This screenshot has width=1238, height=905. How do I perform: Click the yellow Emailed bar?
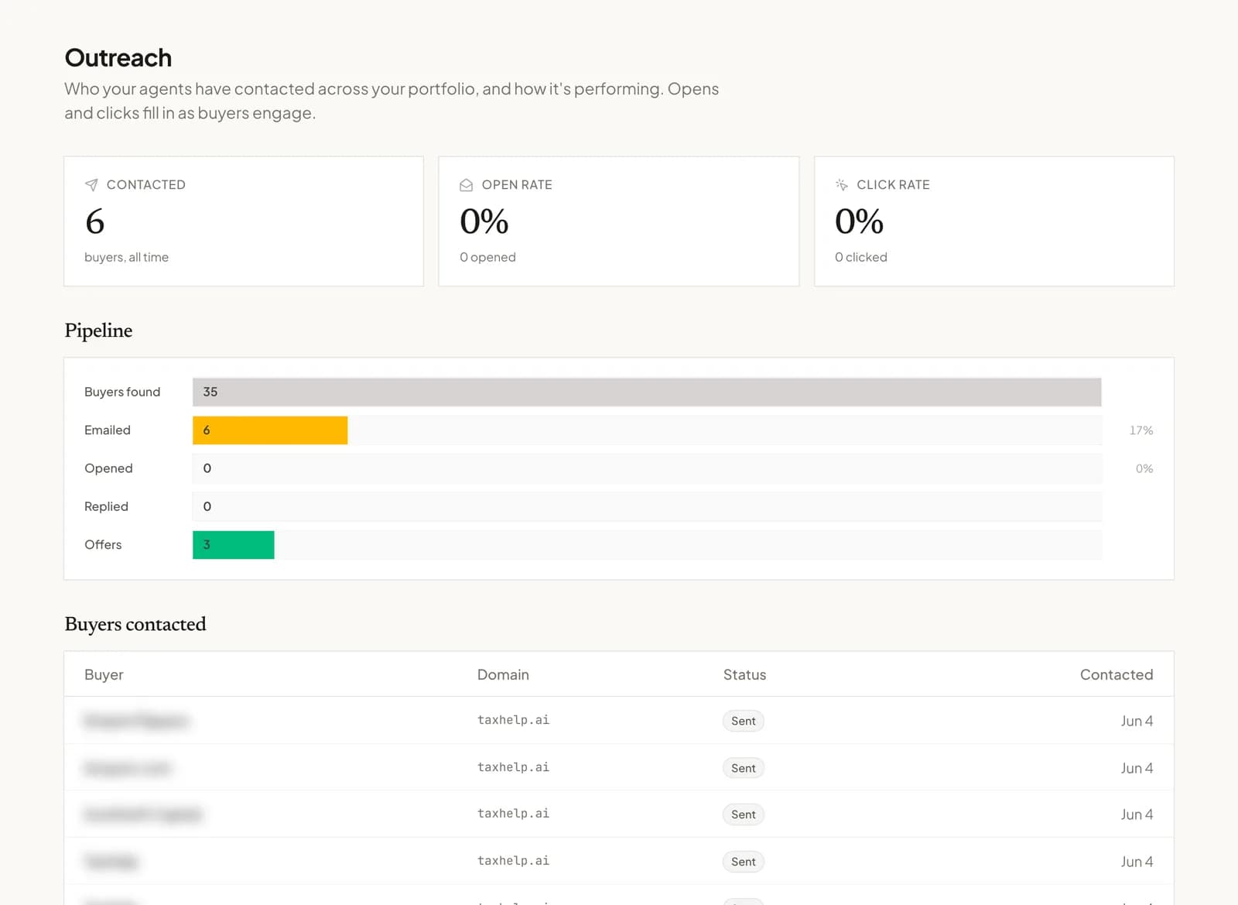(x=270, y=430)
